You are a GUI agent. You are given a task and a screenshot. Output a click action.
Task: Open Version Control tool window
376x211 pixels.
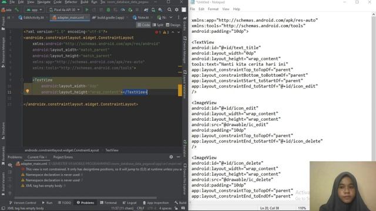pos(22,203)
